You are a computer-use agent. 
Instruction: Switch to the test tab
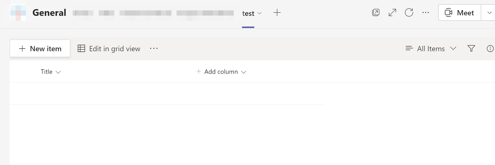[x=248, y=13]
